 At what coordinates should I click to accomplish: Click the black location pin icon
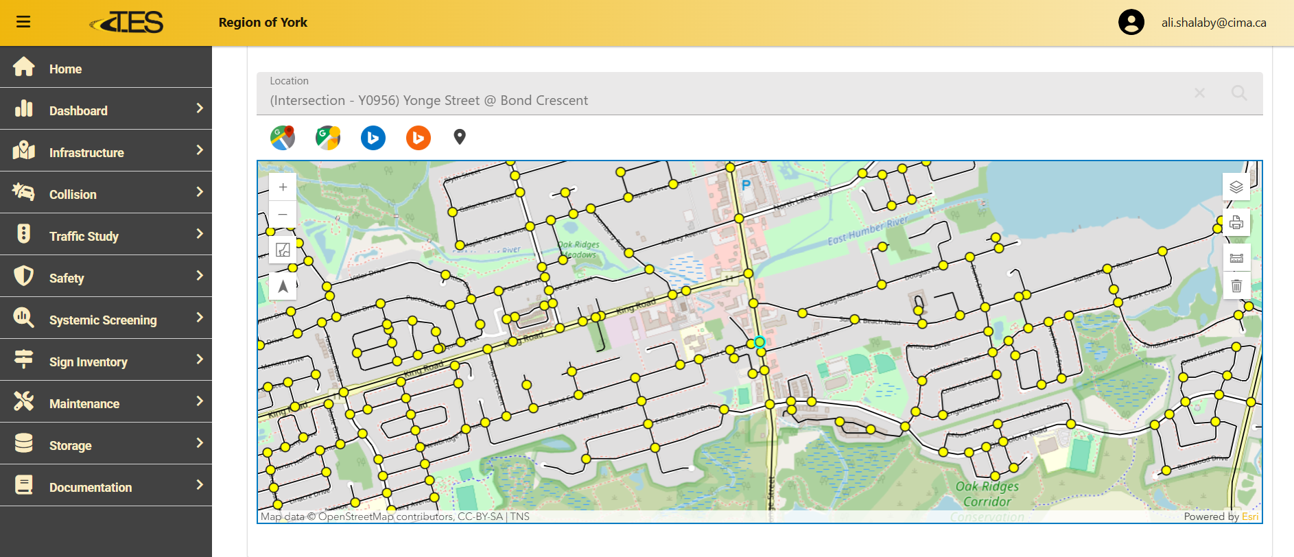click(x=460, y=137)
